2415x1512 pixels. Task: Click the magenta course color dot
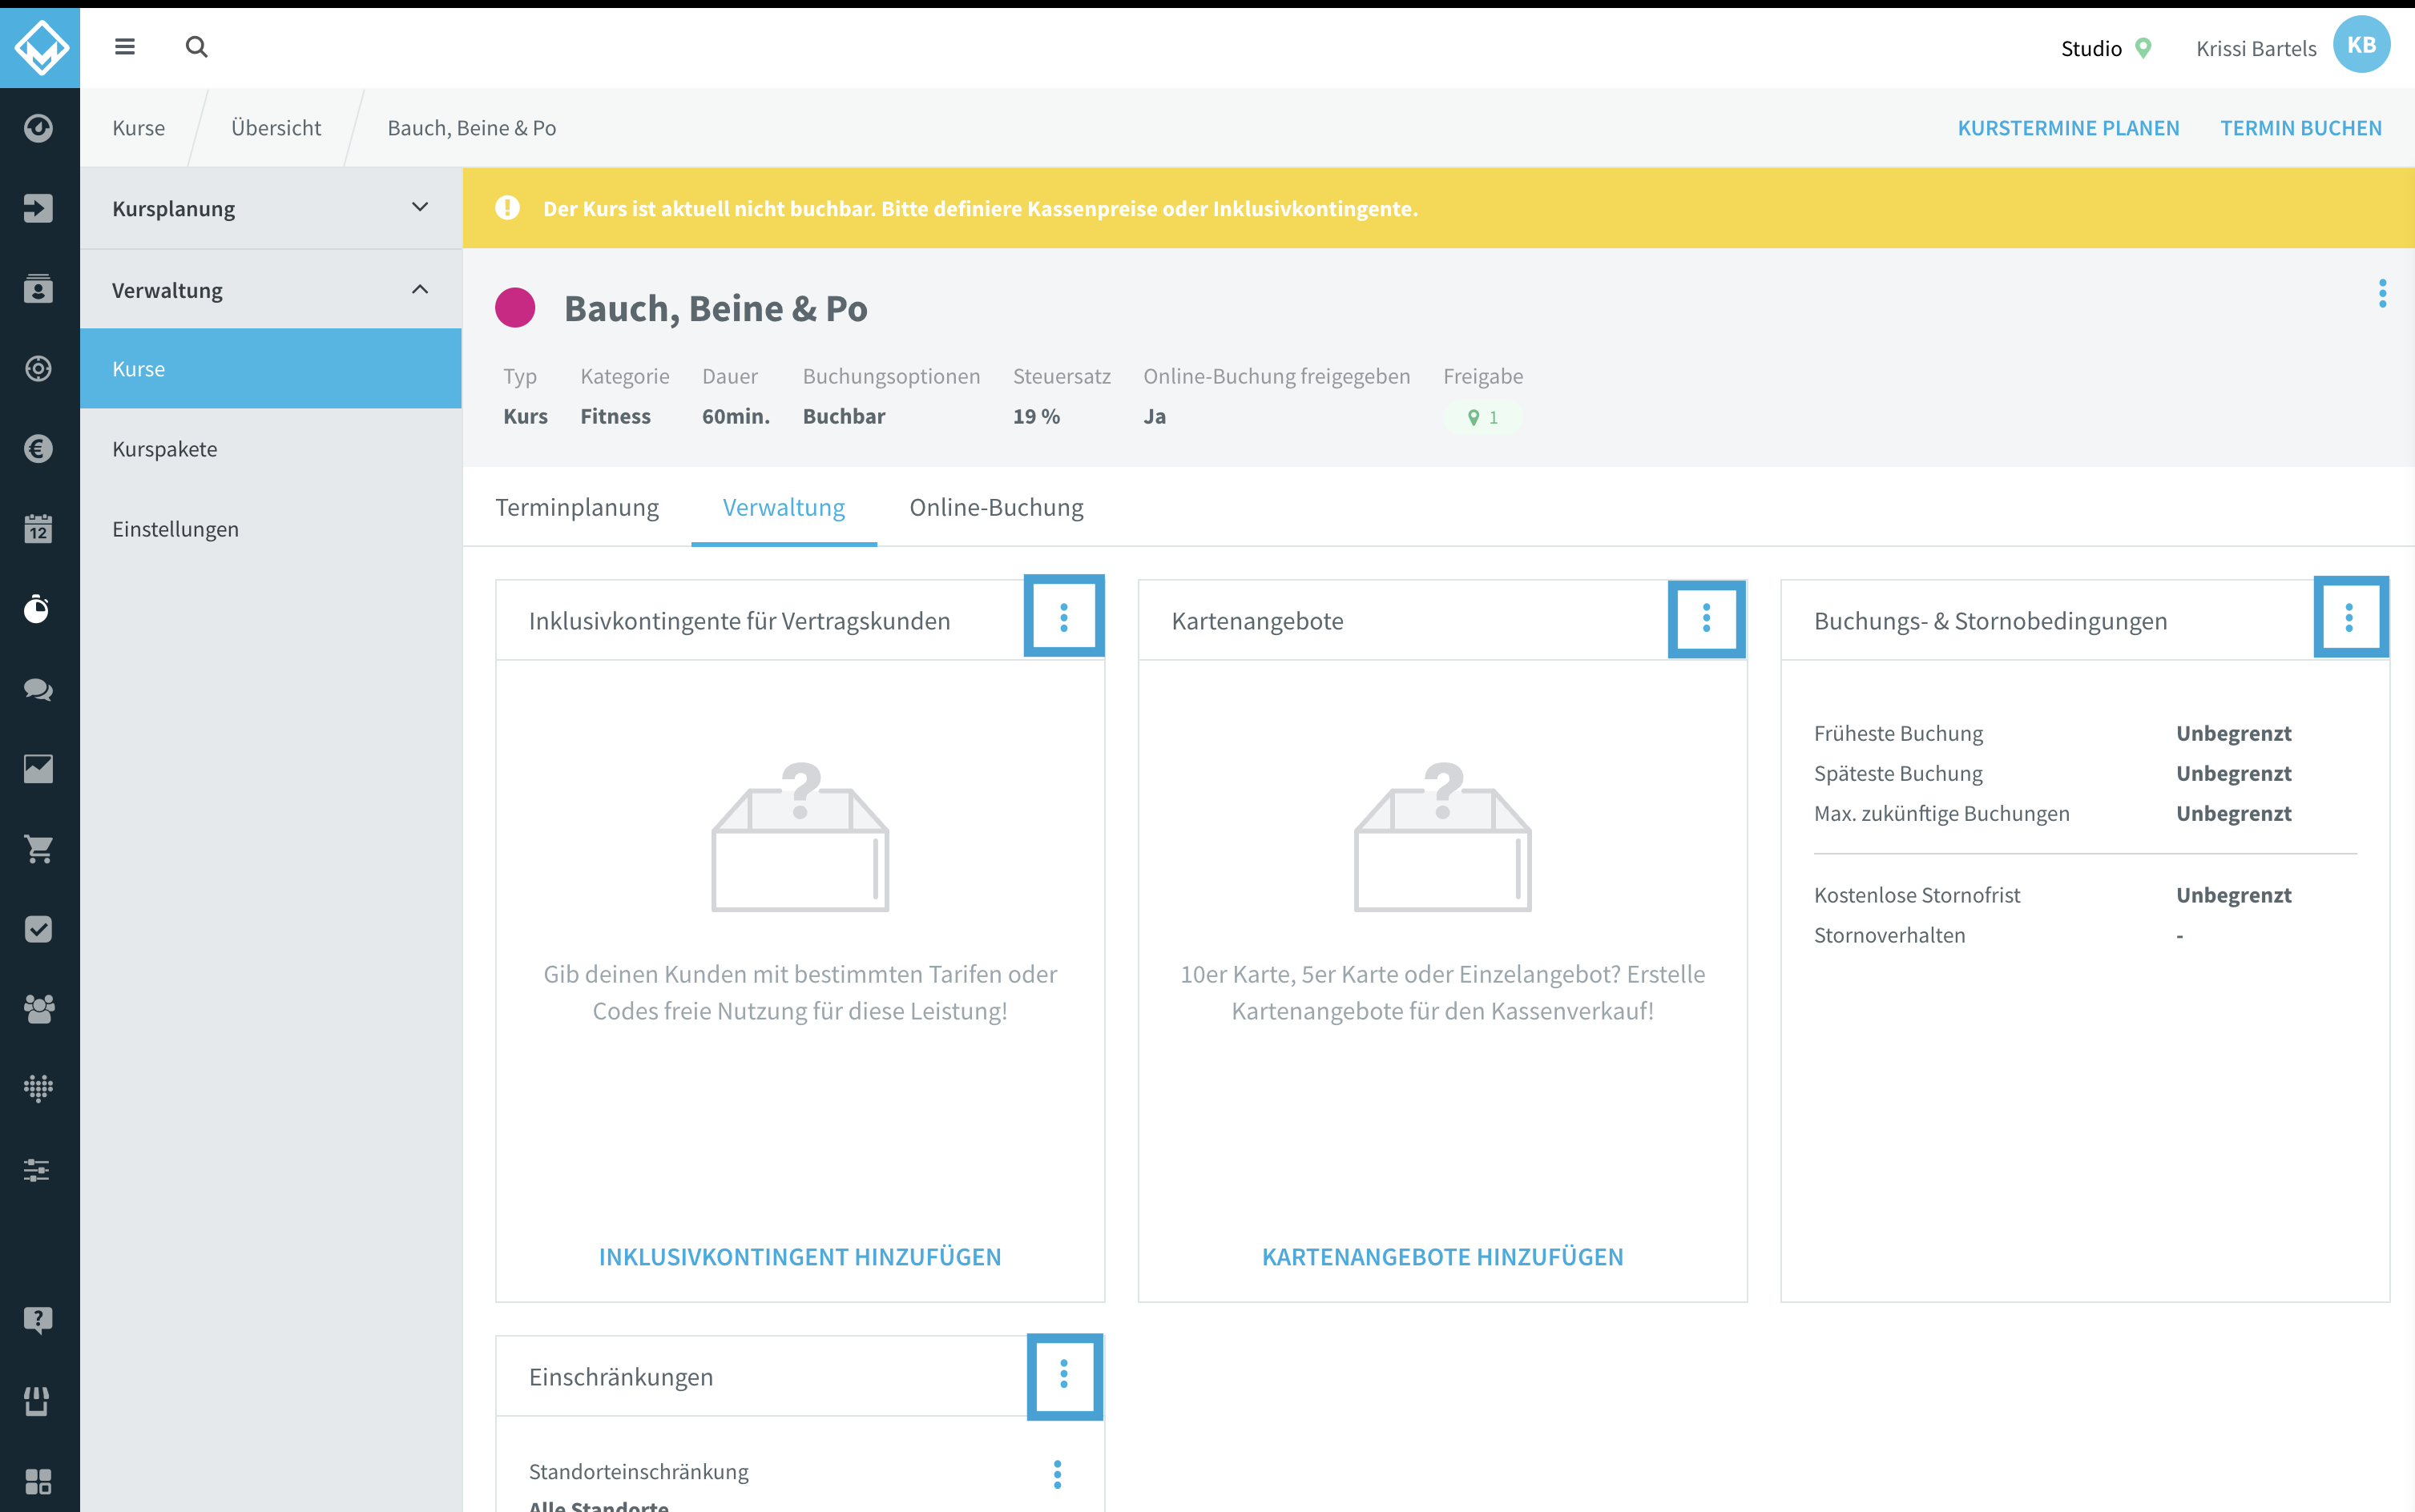pyautogui.click(x=515, y=308)
